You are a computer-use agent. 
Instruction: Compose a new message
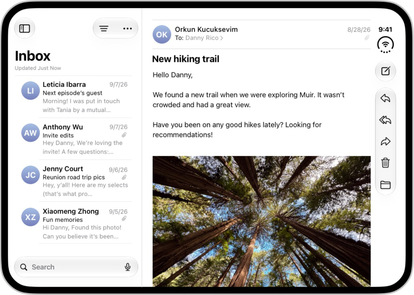coord(386,71)
